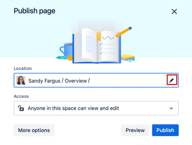Click Sandy Fargus avatar in Location field
192x145 pixels.
pos(21,80)
